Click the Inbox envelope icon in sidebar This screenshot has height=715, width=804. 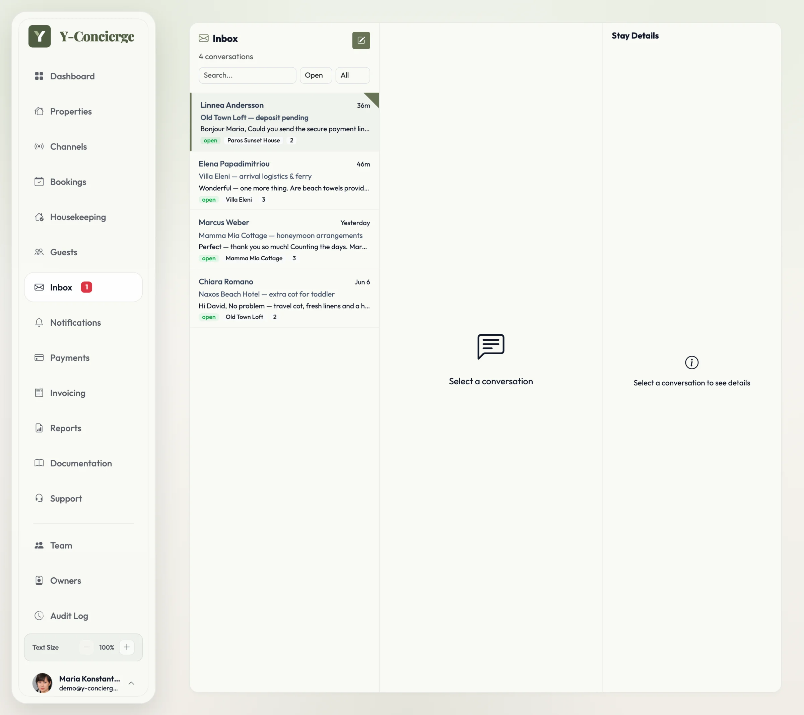pyautogui.click(x=39, y=287)
